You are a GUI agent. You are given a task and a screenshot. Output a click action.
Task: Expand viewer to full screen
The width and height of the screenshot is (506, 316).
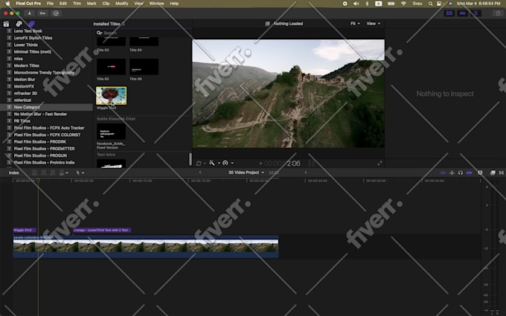point(379,164)
